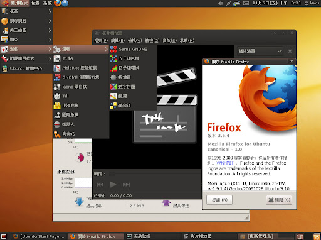Click the network connection icon in top panel
The height and width of the screenshot is (240, 321).
point(228,3)
